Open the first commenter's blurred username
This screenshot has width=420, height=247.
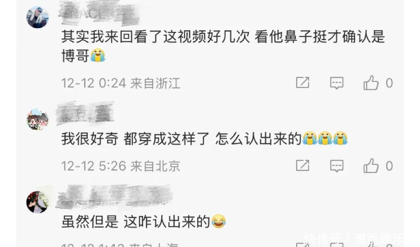pyautogui.click(x=98, y=13)
